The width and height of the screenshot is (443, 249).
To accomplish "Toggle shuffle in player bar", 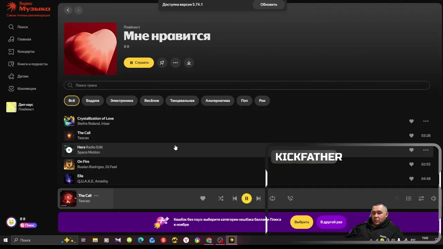I will click(x=221, y=199).
